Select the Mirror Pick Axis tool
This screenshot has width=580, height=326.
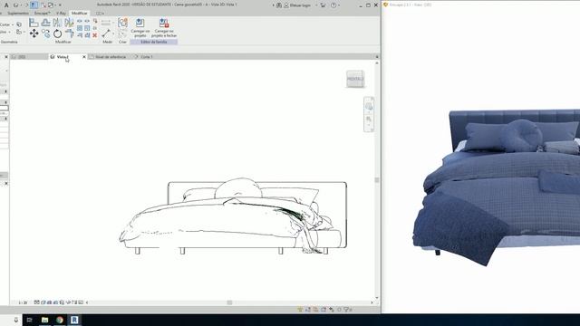pos(57,23)
